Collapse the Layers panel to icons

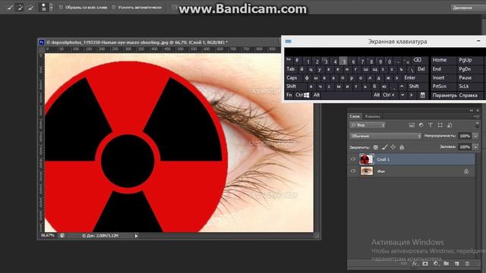472,111
